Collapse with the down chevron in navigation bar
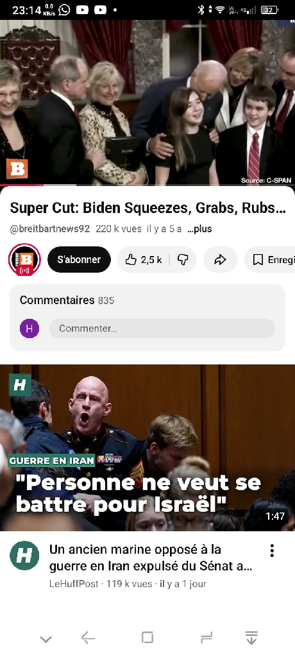The width and height of the screenshot is (295, 657). pos(46,639)
